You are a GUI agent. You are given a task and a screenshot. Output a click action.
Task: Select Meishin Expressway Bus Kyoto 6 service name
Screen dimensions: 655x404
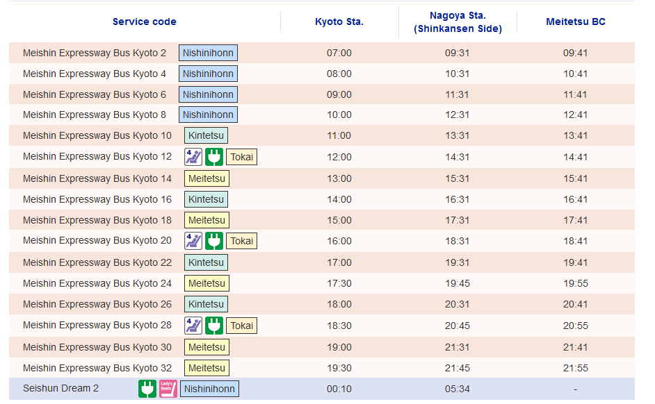[95, 94]
